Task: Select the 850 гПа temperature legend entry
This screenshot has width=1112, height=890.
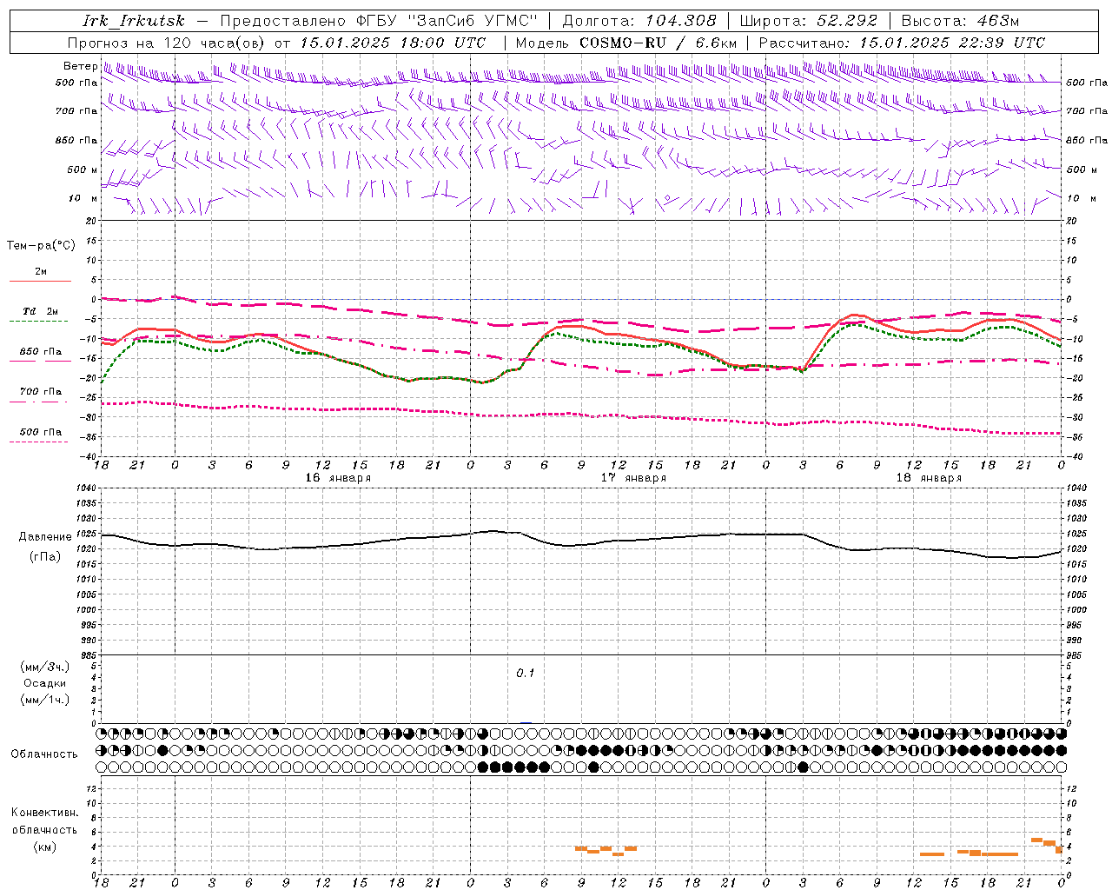Action: click(x=41, y=352)
